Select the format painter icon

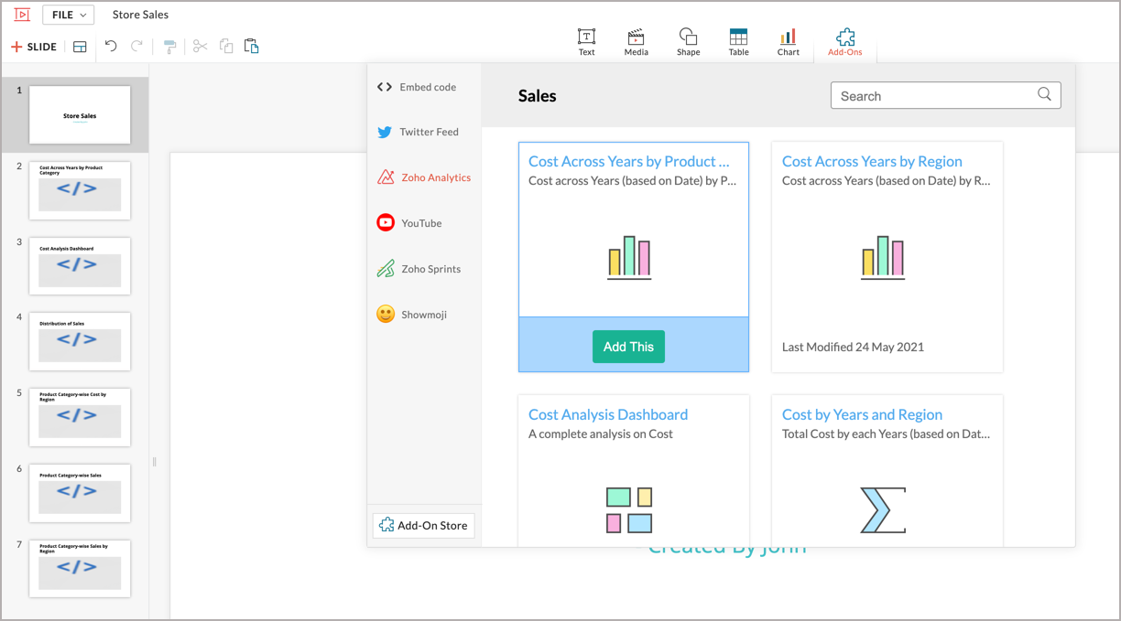click(169, 47)
